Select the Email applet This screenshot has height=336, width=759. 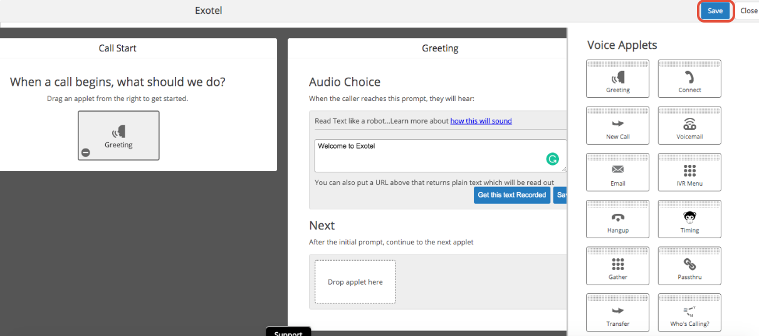tap(617, 172)
